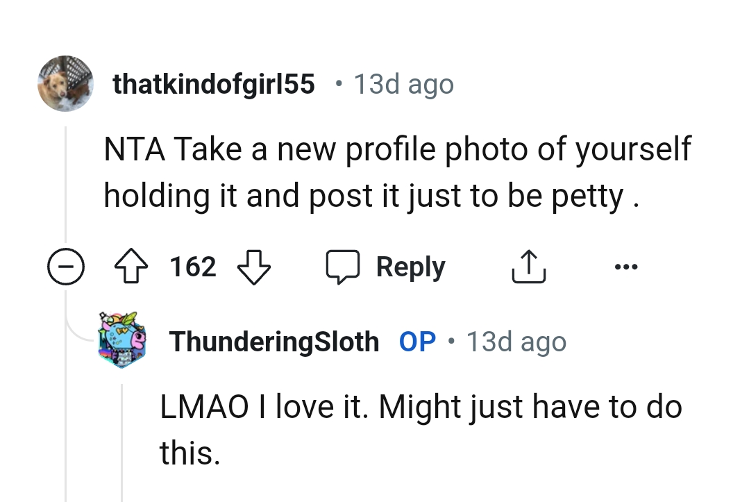Open the 13d ago timestamp permalink

[403, 83]
